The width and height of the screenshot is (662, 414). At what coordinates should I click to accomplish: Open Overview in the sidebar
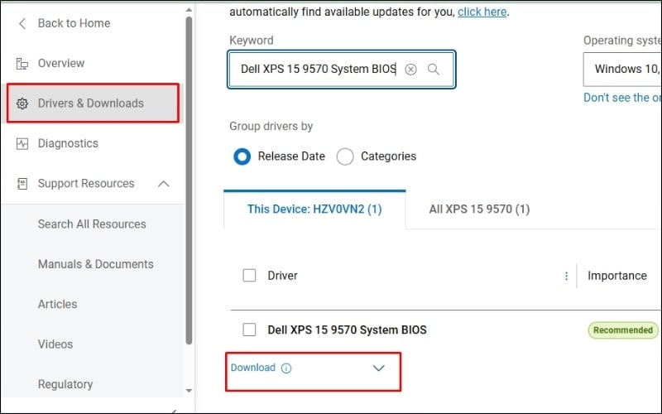point(60,64)
